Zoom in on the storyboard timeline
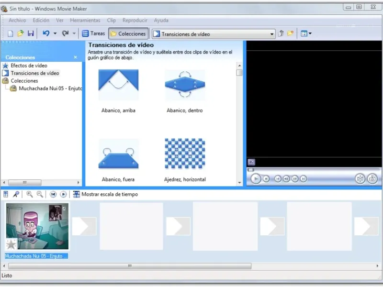Viewport: 383px width, 287px height. coord(30,194)
